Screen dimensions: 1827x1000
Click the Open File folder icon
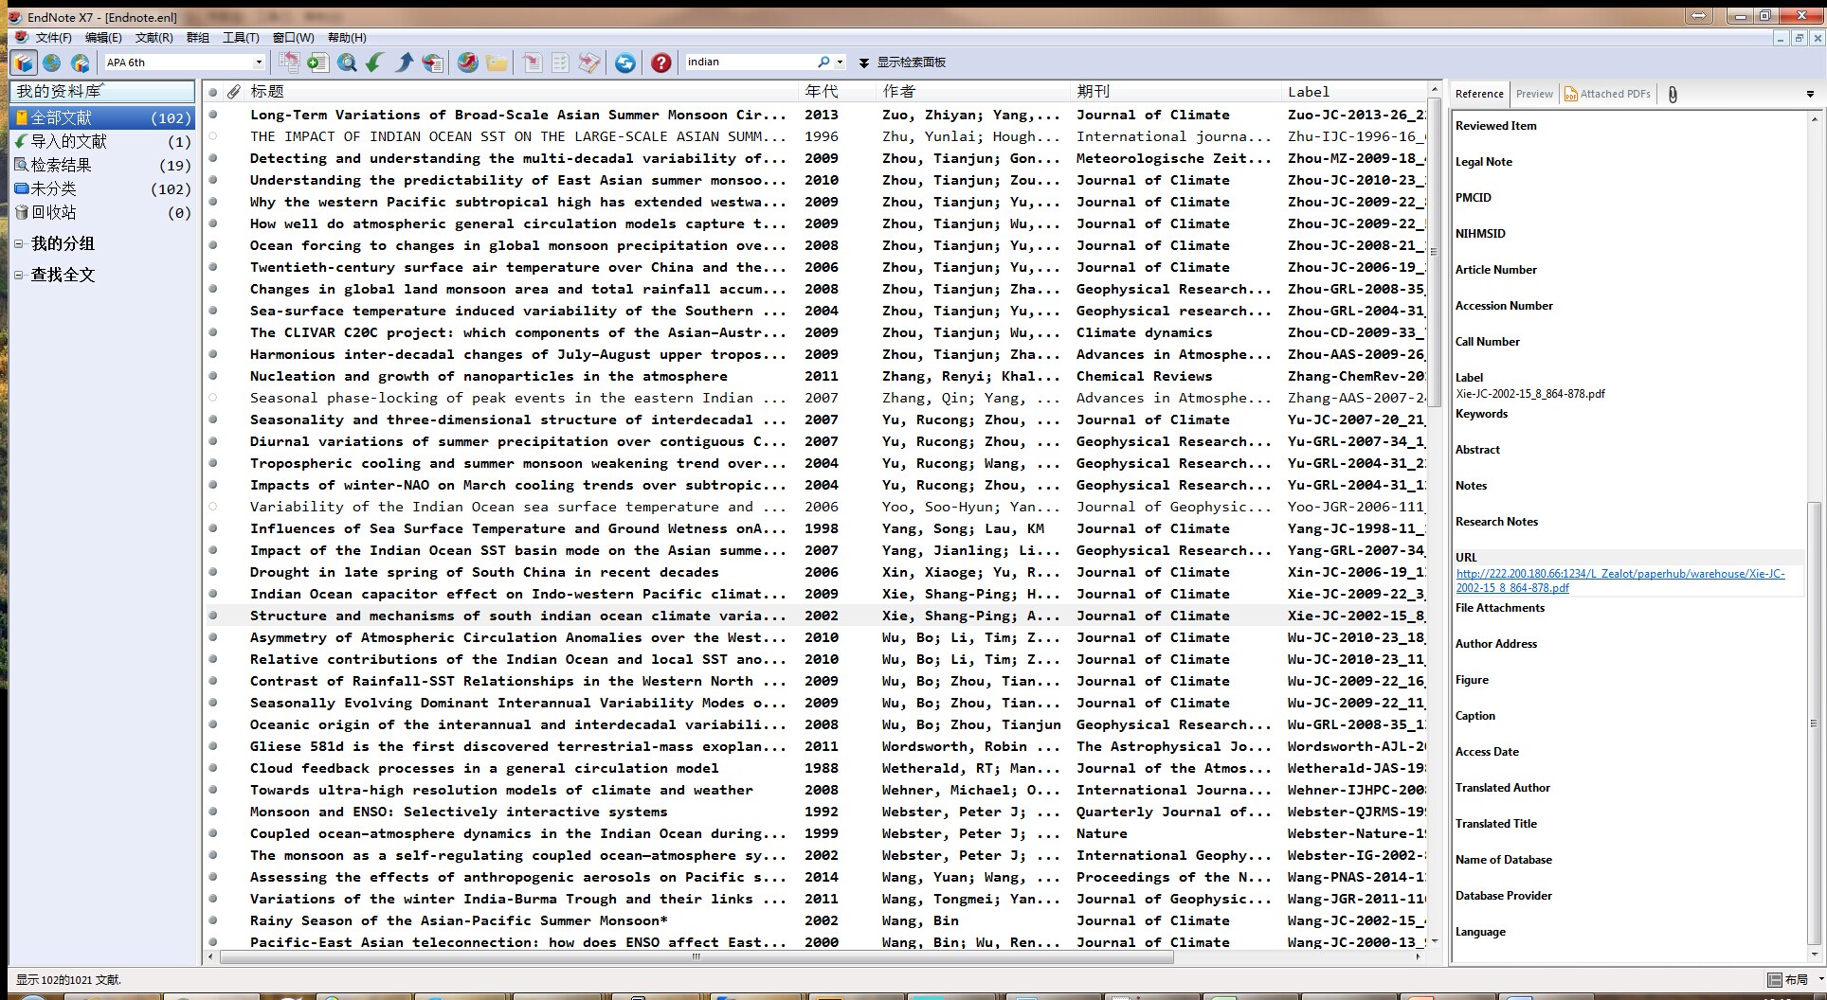[497, 62]
